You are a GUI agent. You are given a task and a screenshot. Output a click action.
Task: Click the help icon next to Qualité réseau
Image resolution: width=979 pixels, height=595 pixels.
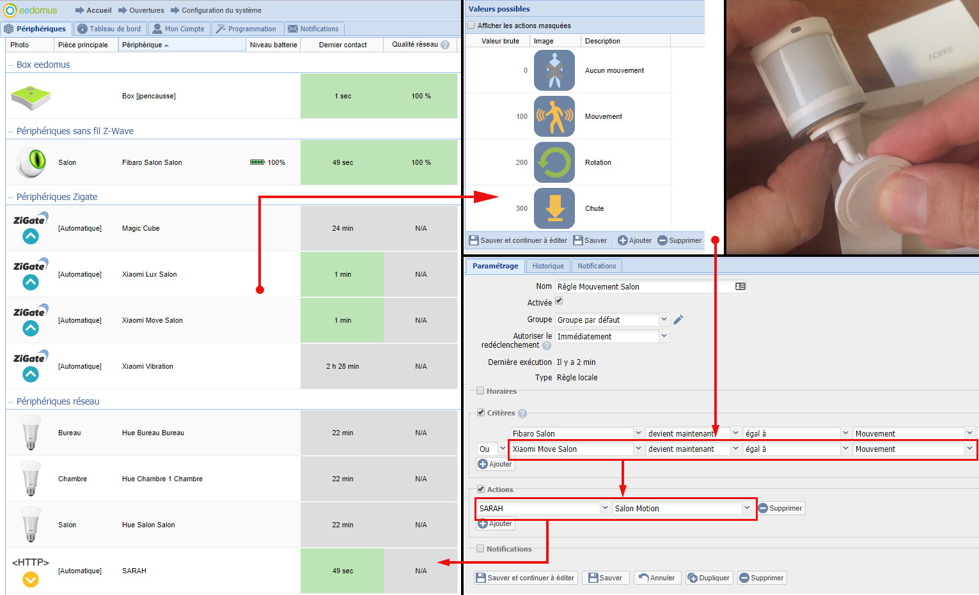pyautogui.click(x=445, y=45)
